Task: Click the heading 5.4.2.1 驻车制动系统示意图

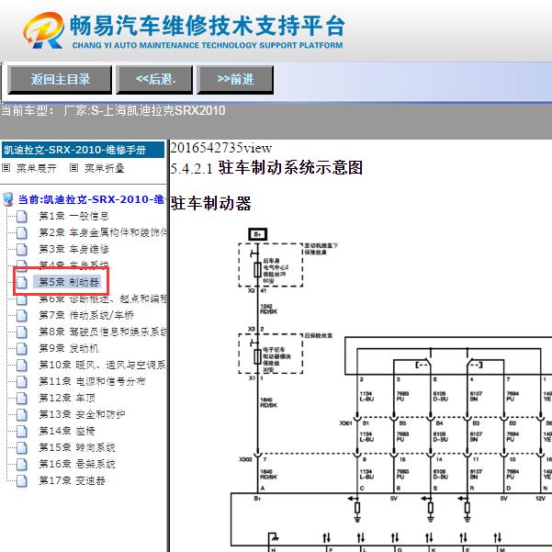Action: coord(266,167)
